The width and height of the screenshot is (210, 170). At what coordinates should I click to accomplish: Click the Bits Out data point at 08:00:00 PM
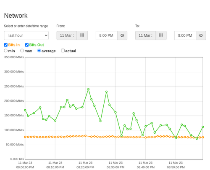coord(25,110)
